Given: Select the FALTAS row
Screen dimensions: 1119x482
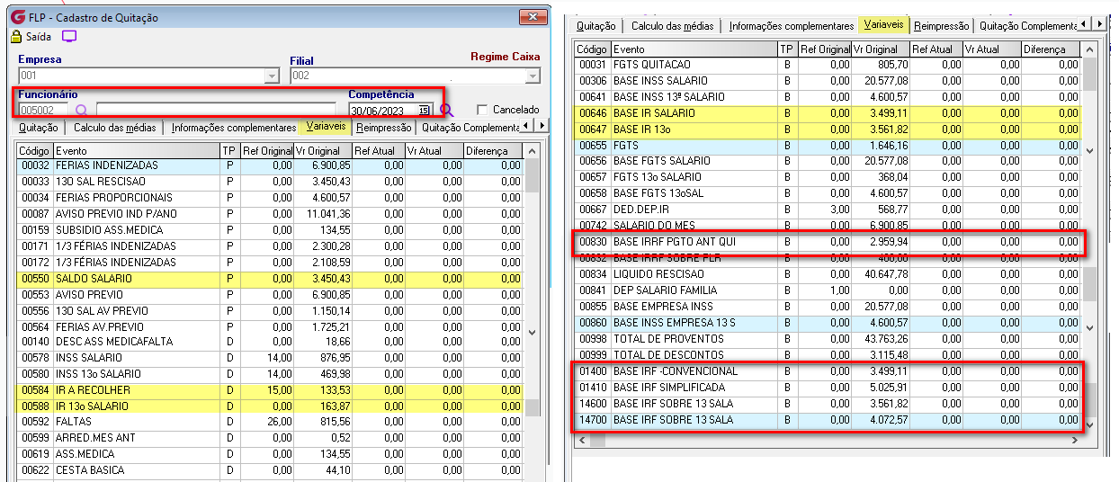Looking at the screenshot, I should pos(271,421).
